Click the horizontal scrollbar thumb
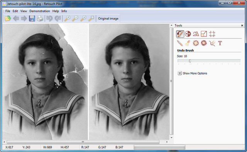 point(83,142)
